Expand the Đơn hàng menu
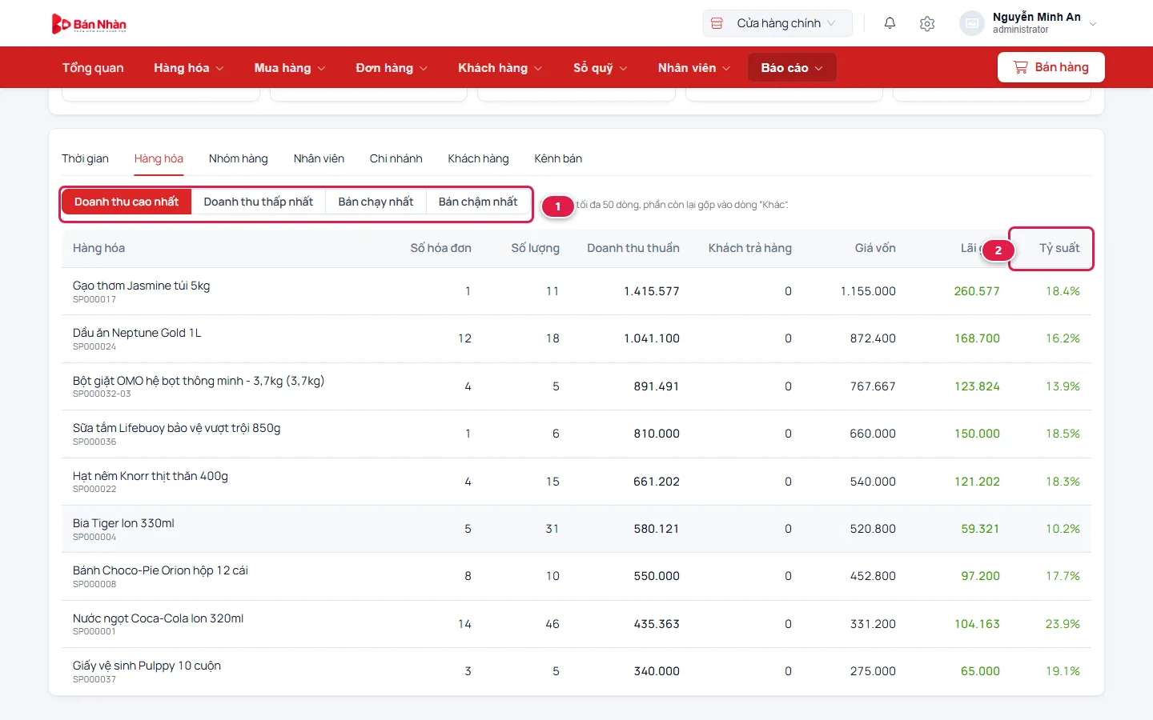 pos(392,68)
